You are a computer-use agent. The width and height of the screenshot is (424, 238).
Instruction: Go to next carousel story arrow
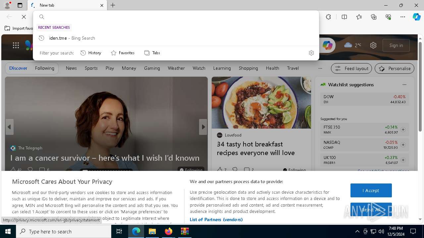(203, 127)
